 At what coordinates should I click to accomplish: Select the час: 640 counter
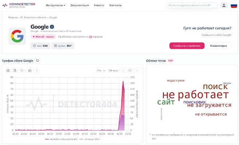coord(40,46)
